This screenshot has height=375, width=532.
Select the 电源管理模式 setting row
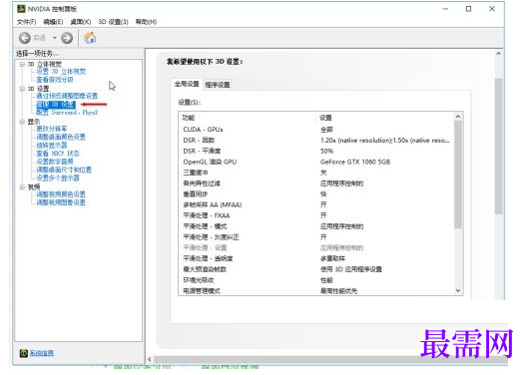[x=316, y=291]
